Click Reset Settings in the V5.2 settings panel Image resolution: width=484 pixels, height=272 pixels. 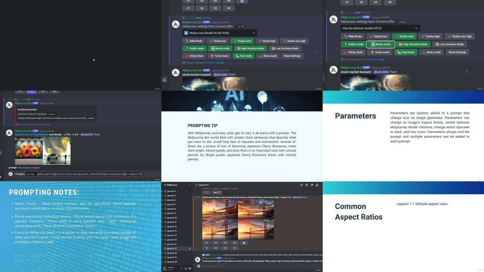(457, 52)
